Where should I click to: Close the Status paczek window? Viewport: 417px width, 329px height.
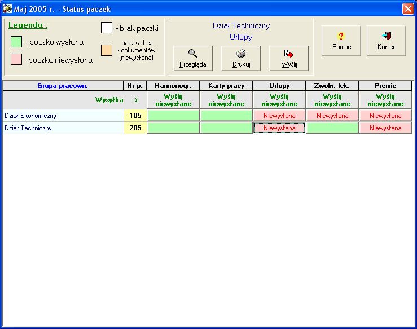(408, 9)
